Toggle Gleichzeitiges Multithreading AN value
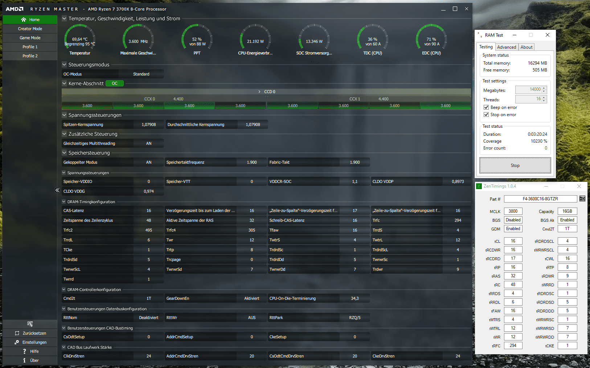The width and height of the screenshot is (590, 368). pos(149,143)
